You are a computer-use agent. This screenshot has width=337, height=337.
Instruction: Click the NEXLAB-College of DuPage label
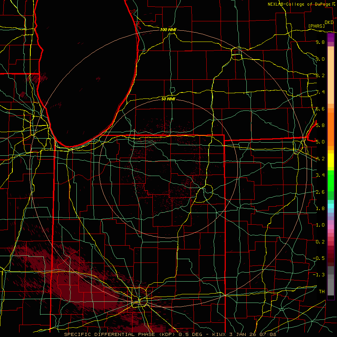(x=300, y=4)
